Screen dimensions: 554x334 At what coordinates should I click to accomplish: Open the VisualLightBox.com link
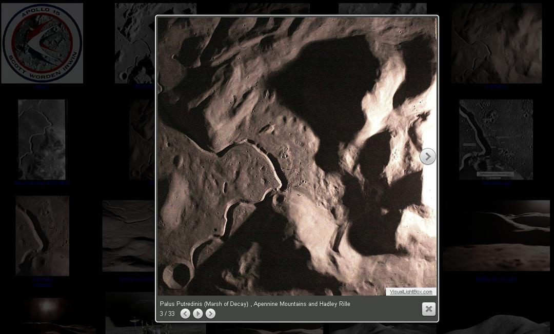click(411, 291)
